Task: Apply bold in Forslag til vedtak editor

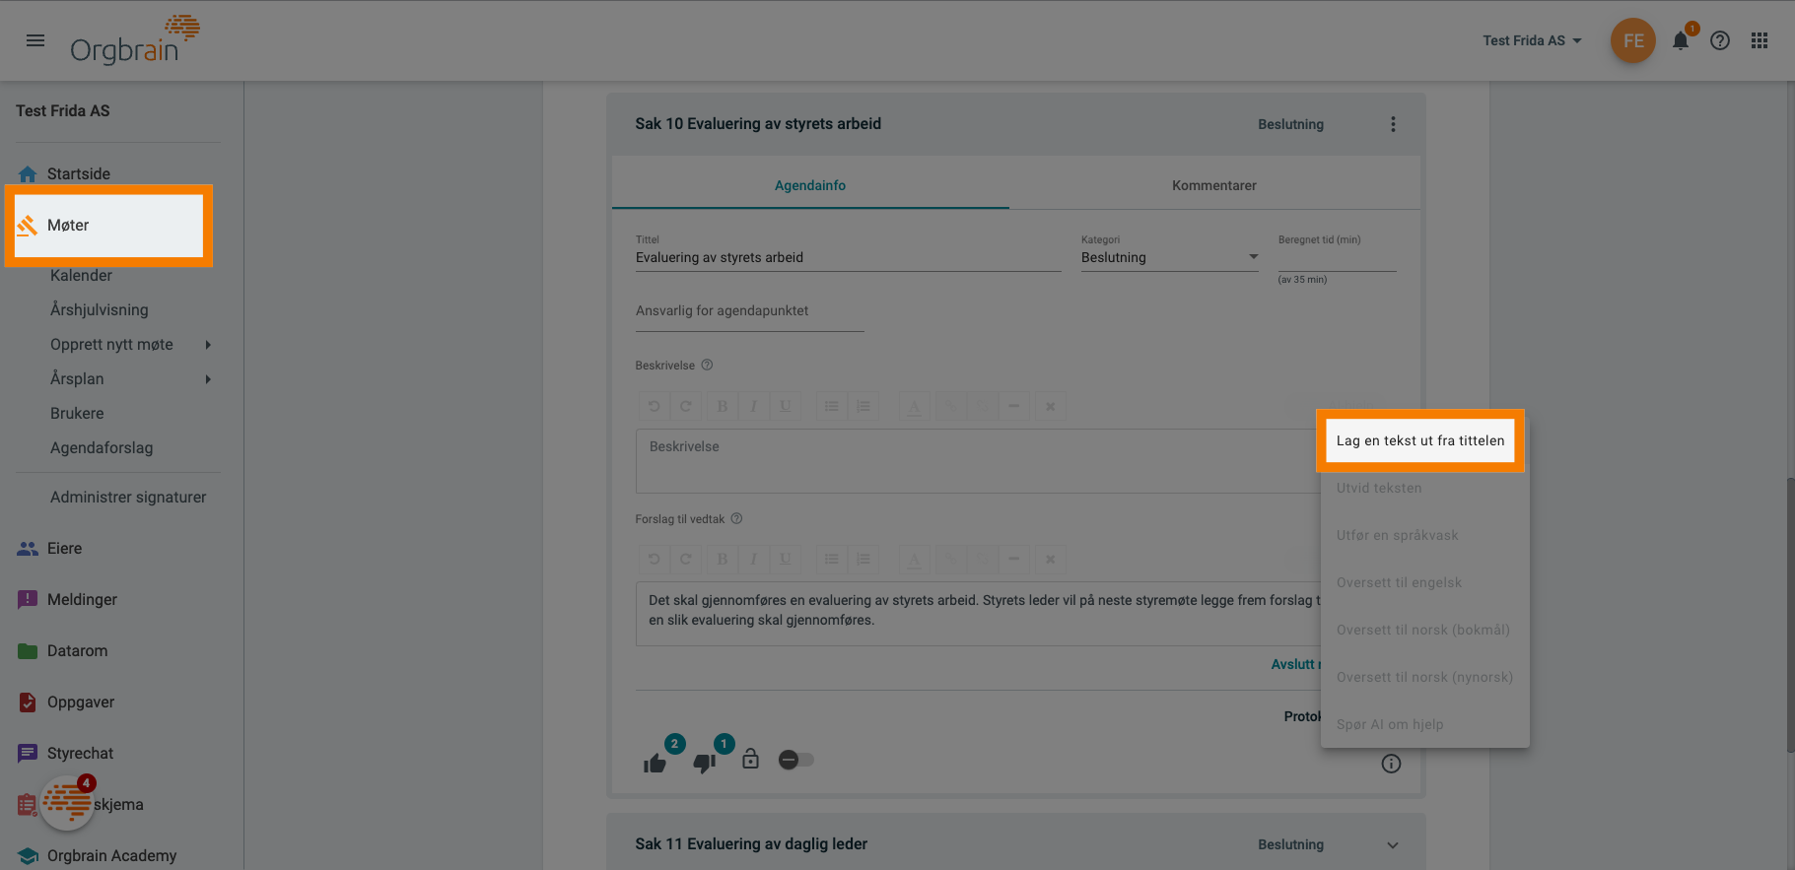Action: [x=723, y=560]
